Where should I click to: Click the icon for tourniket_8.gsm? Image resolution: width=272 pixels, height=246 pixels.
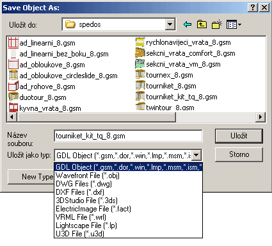pyautogui.click(x=140, y=86)
